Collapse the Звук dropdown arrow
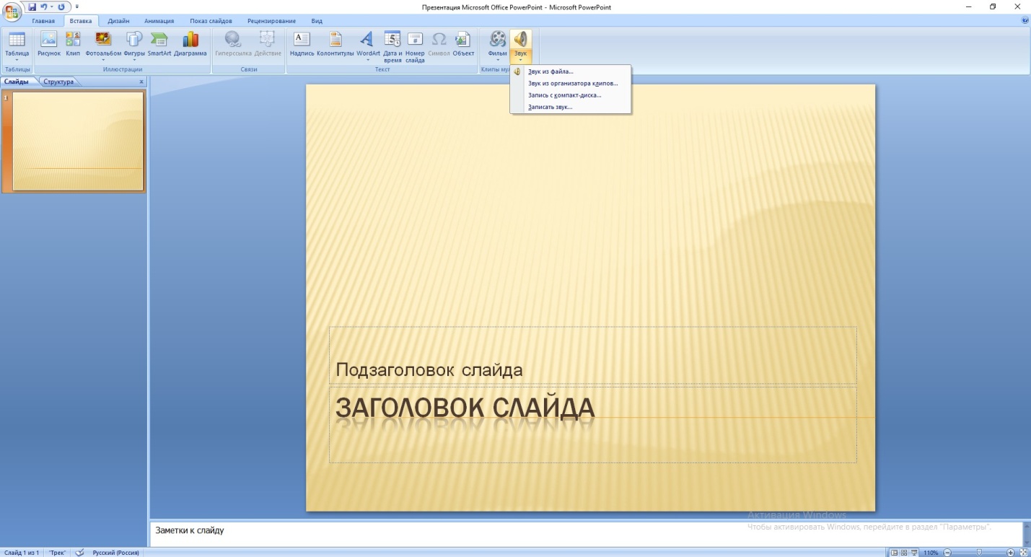Image resolution: width=1031 pixels, height=557 pixels. tap(520, 60)
